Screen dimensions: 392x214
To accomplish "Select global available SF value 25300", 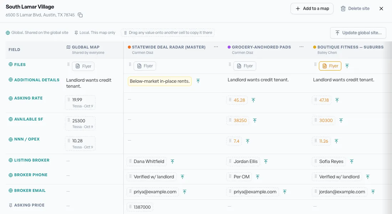I will tap(80, 123).
